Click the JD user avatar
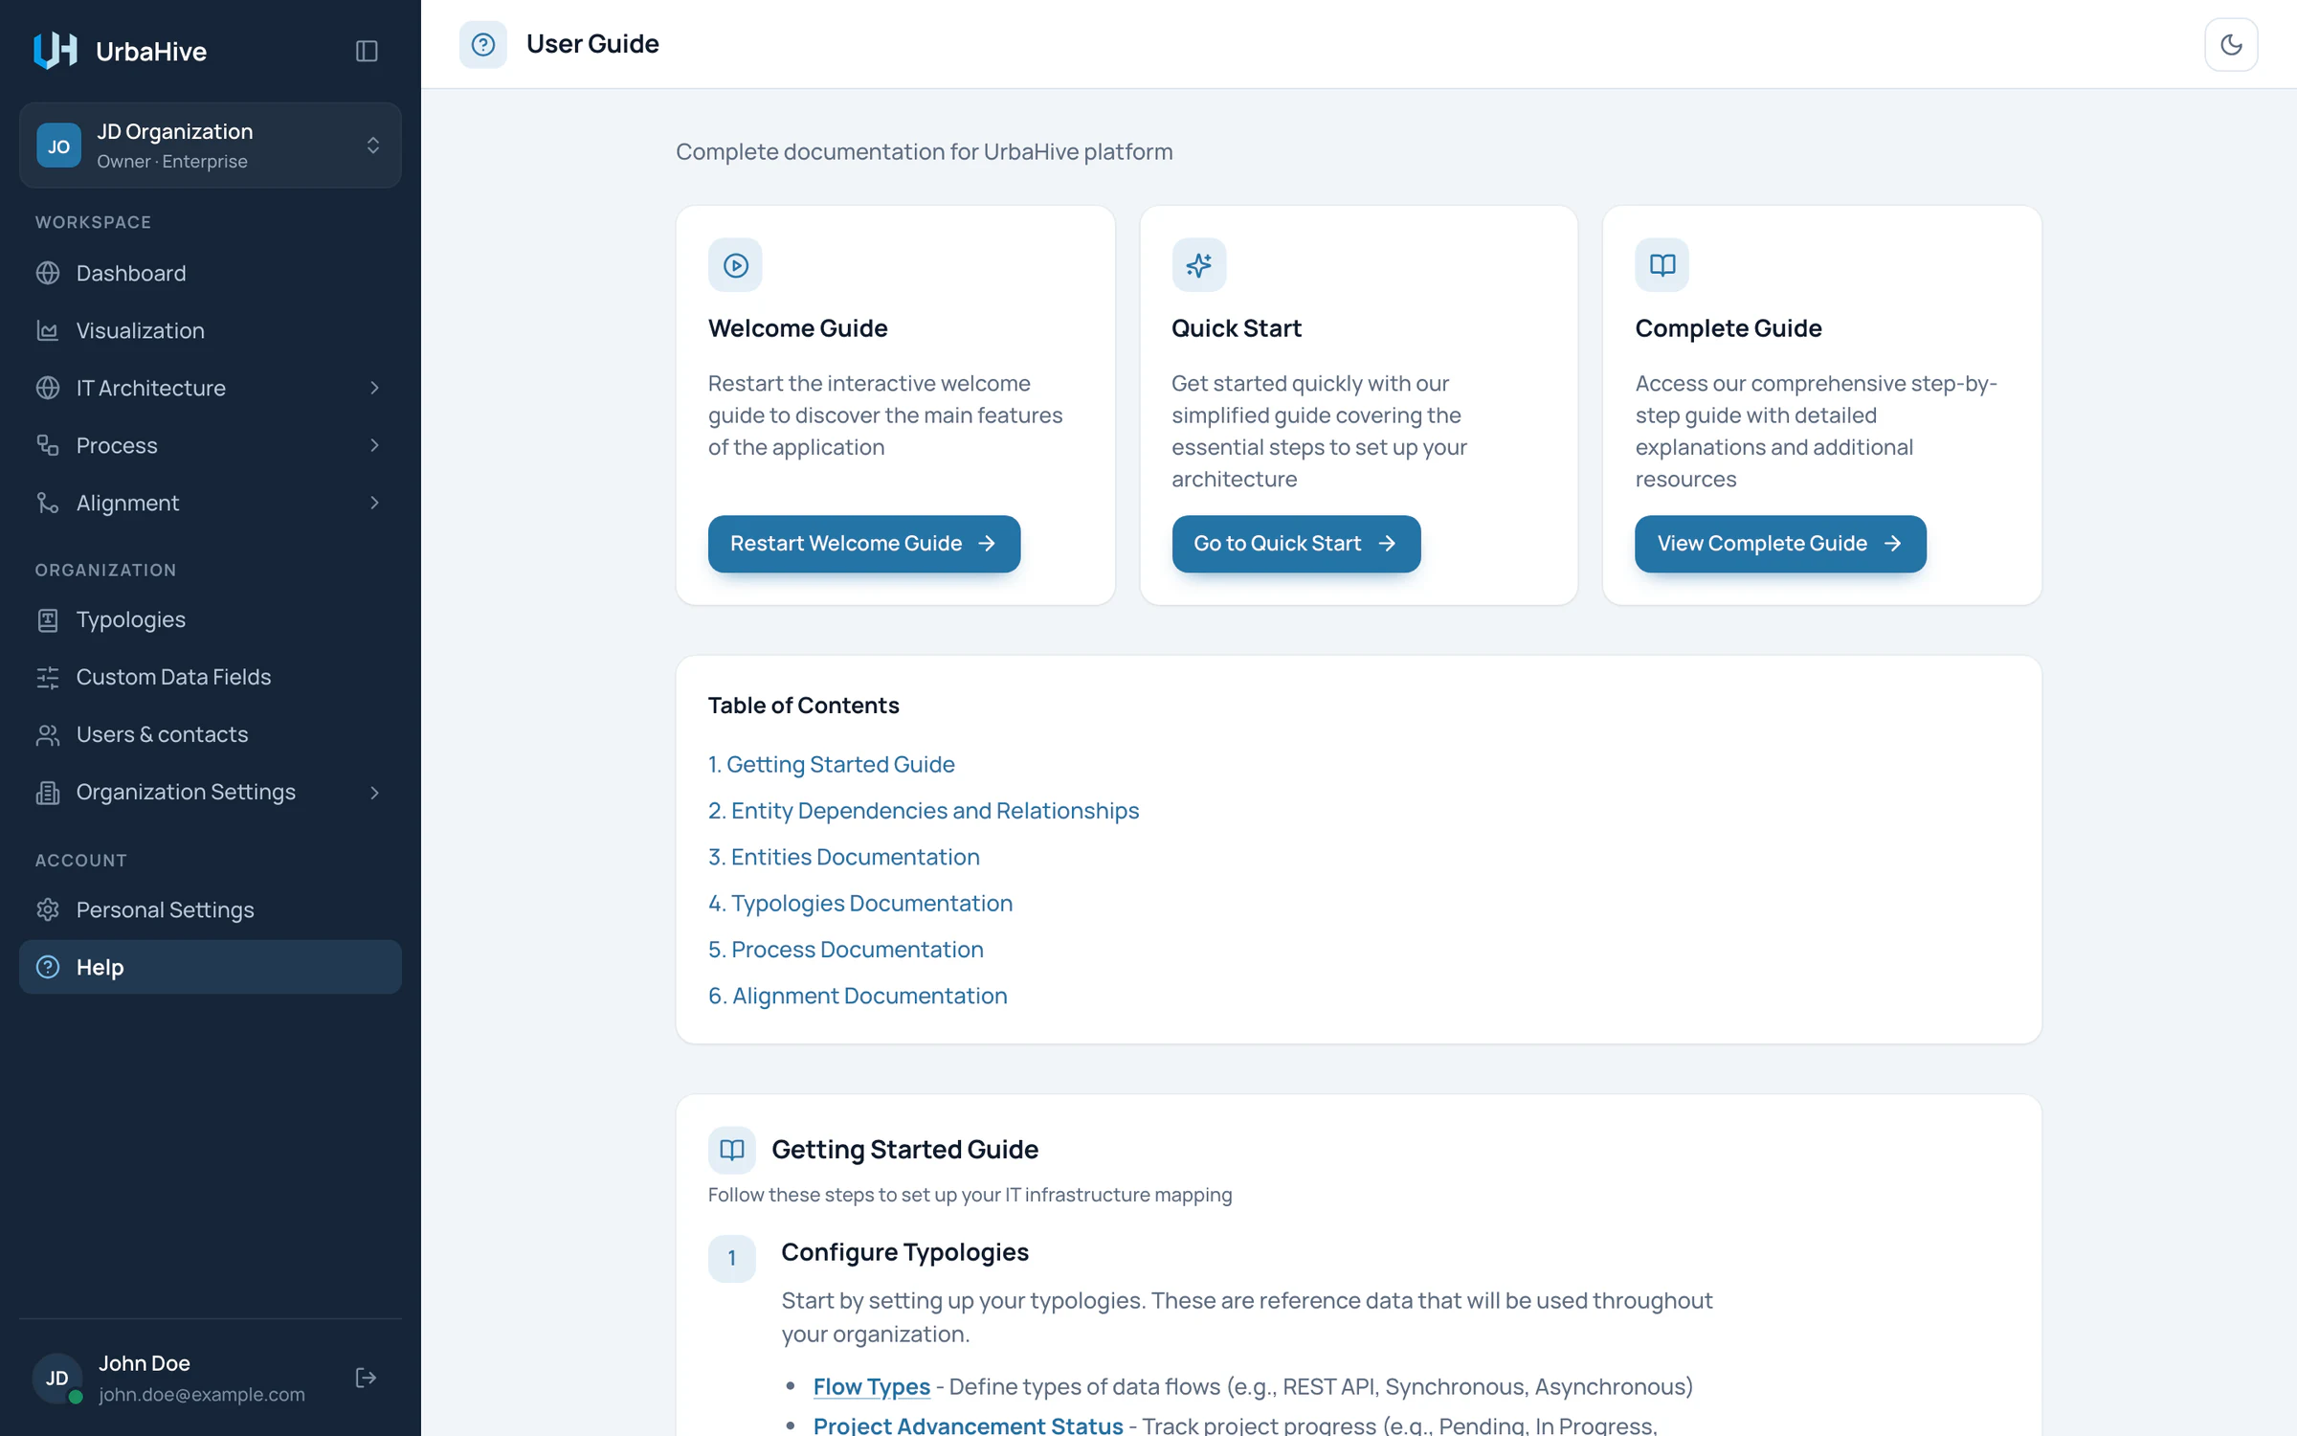The image size is (2297, 1436). click(x=57, y=1378)
